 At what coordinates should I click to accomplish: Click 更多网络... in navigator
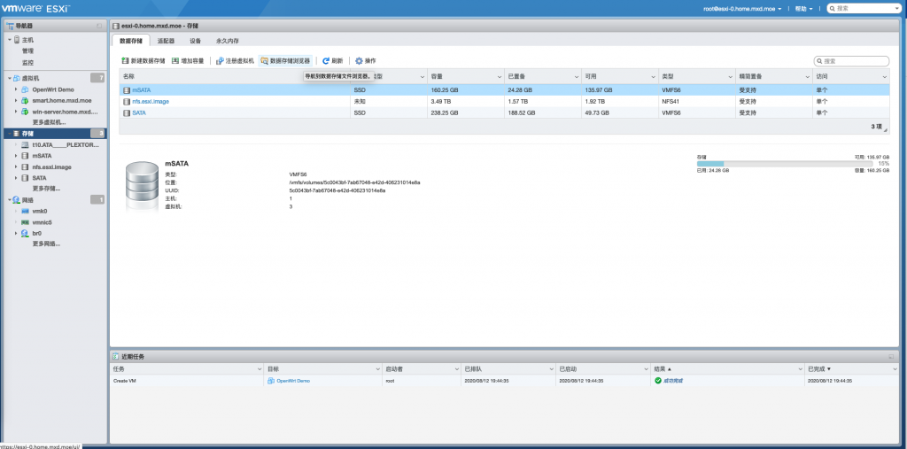pos(46,244)
